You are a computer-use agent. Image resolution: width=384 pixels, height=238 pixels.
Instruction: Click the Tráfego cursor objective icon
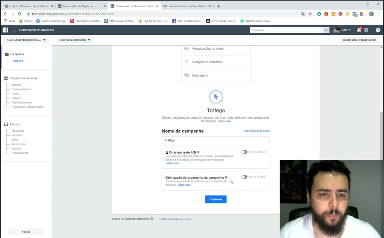pyautogui.click(x=216, y=97)
